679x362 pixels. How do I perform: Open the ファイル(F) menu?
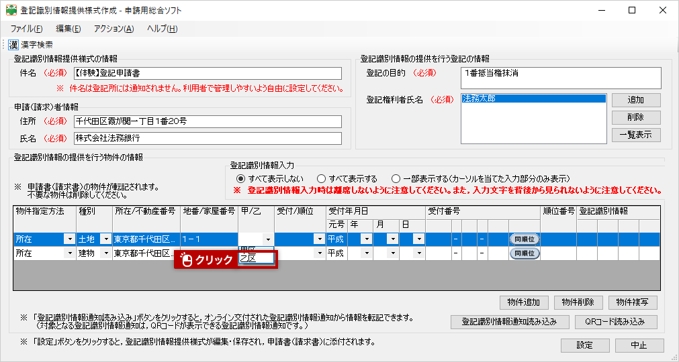26,29
